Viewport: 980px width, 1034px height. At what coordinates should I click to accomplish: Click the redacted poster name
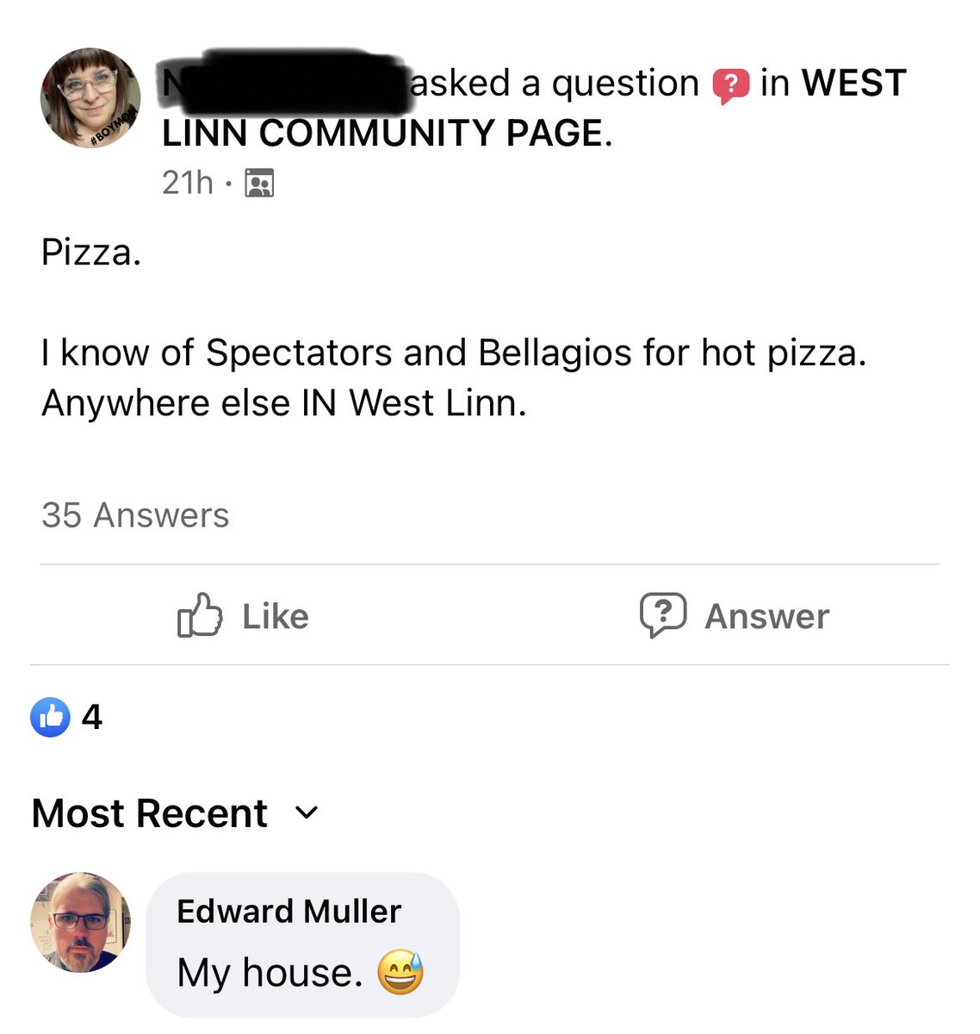284,84
